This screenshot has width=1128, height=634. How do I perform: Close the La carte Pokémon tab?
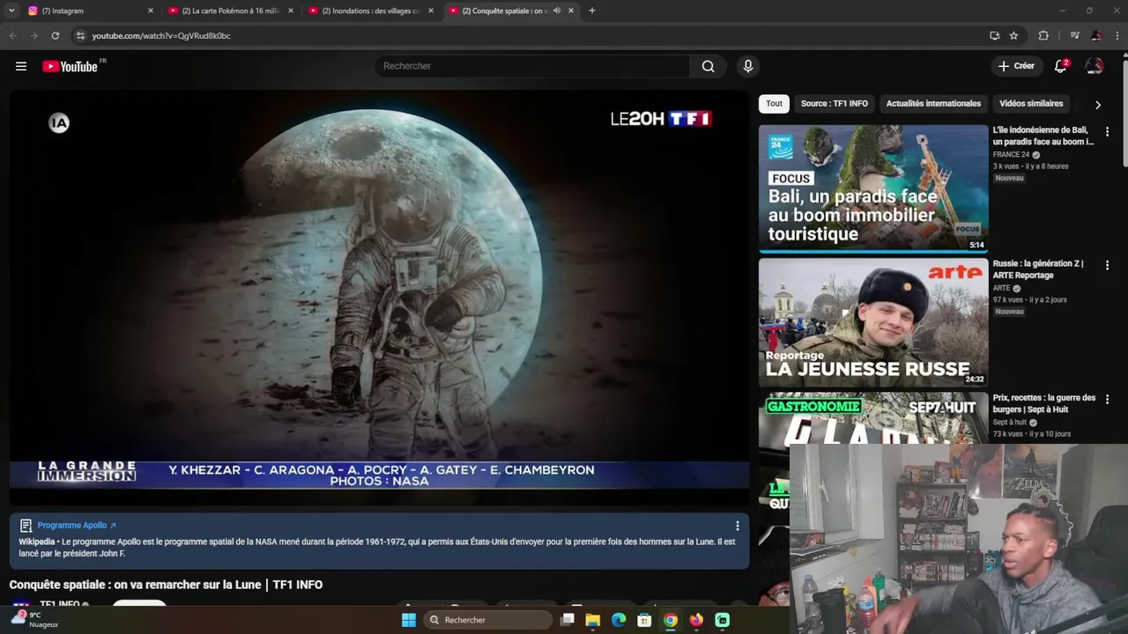pos(291,11)
